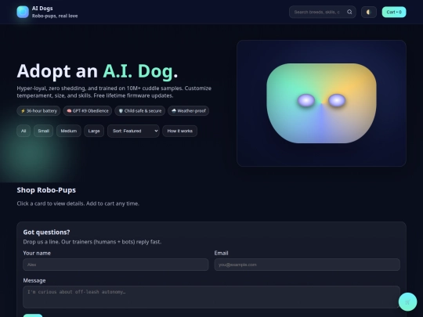Select the Small size filter
This screenshot has width=423, height=317.
tap(43, 131)
